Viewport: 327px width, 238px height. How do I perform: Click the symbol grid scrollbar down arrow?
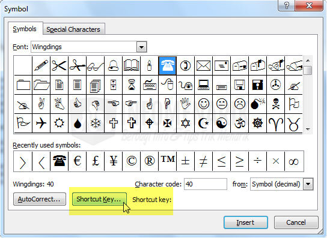pyautogui.click(x=308, y=129)
